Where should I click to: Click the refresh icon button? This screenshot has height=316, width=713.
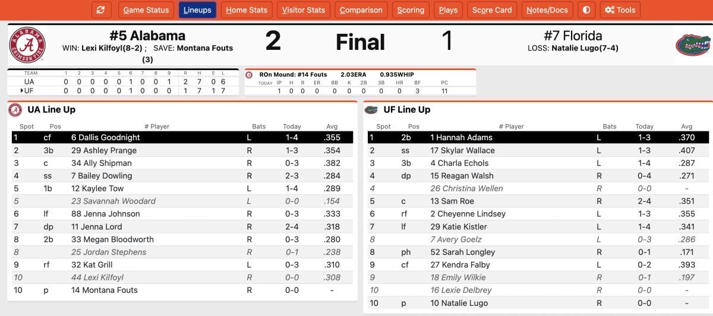[100, 10]
